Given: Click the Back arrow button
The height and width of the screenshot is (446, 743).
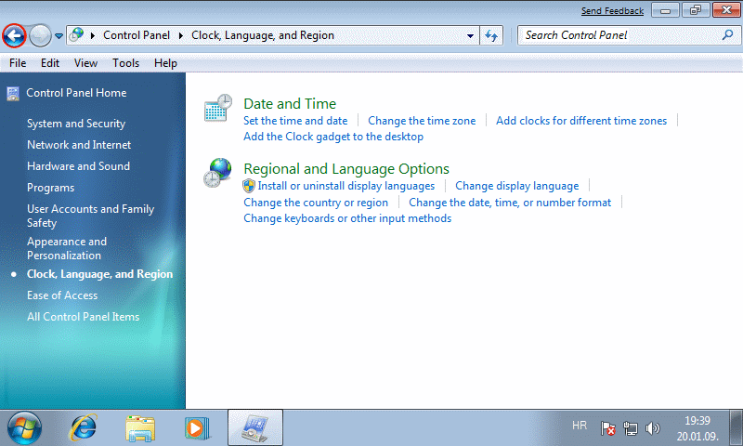Looking at the screenshot, I should 14,35.
